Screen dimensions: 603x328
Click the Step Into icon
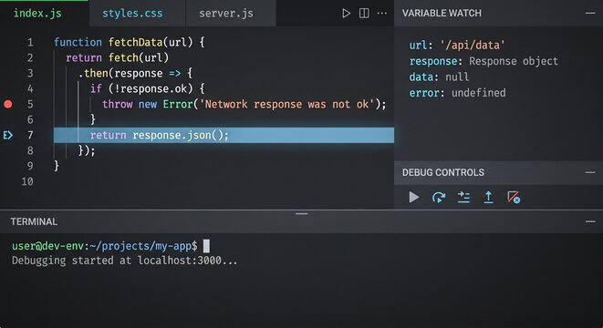click(x=463, y=198)
